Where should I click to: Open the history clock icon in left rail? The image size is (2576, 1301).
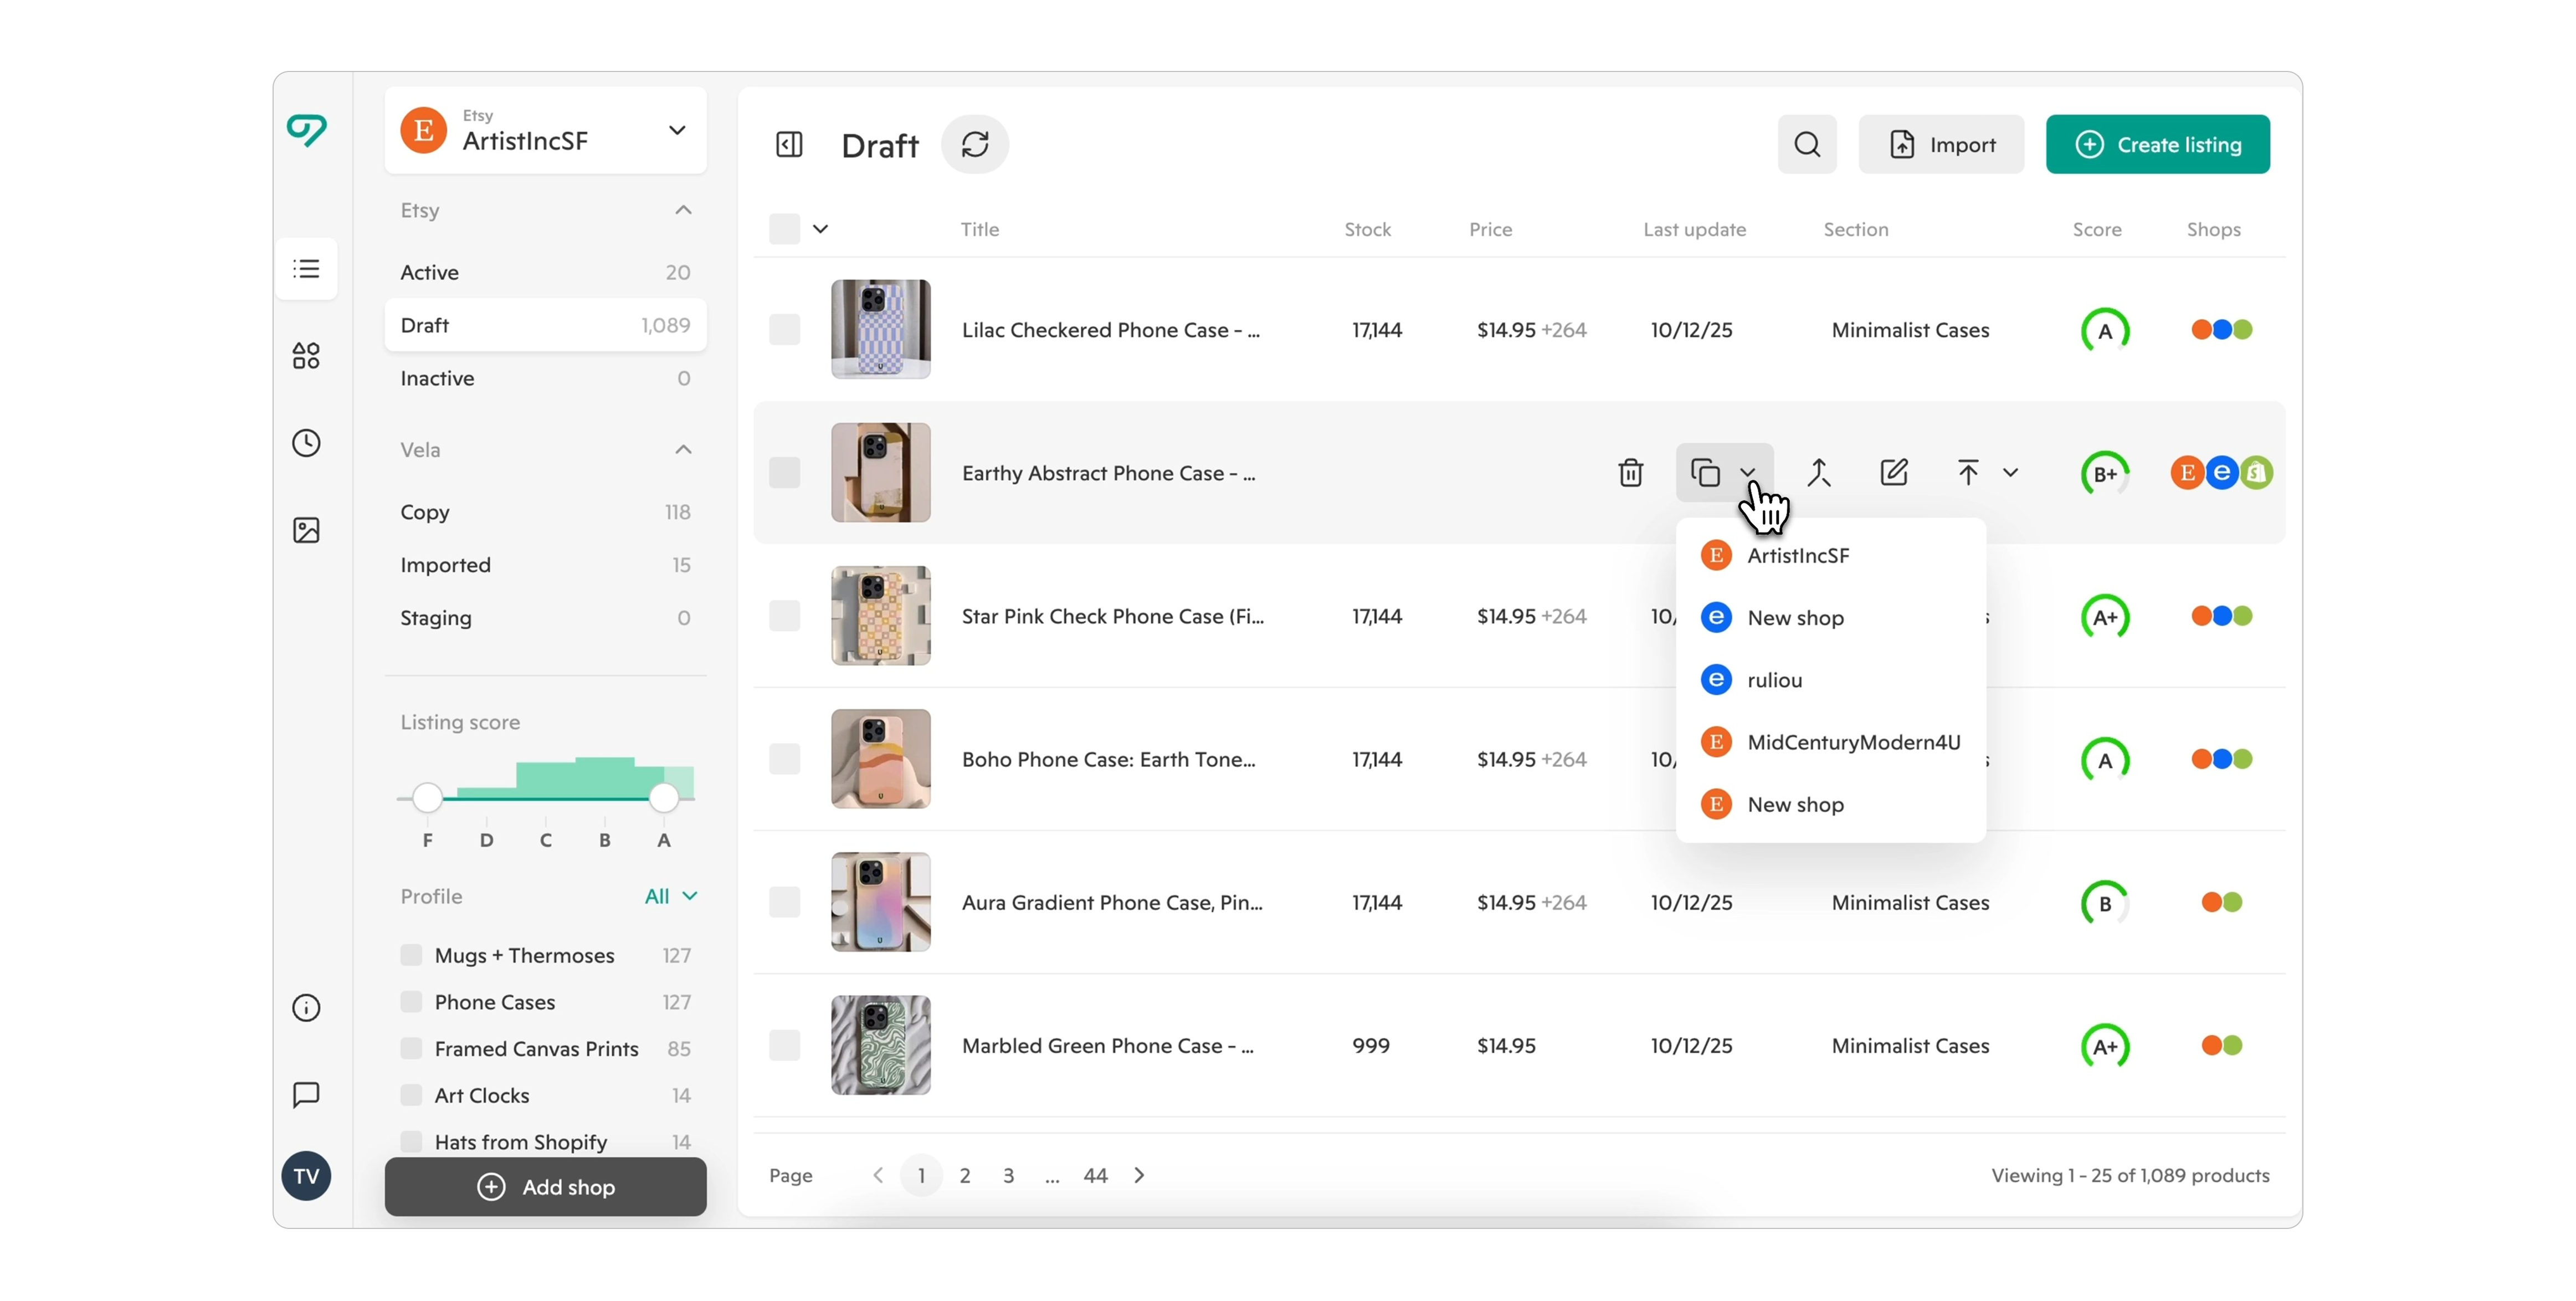tap(306, 443)
